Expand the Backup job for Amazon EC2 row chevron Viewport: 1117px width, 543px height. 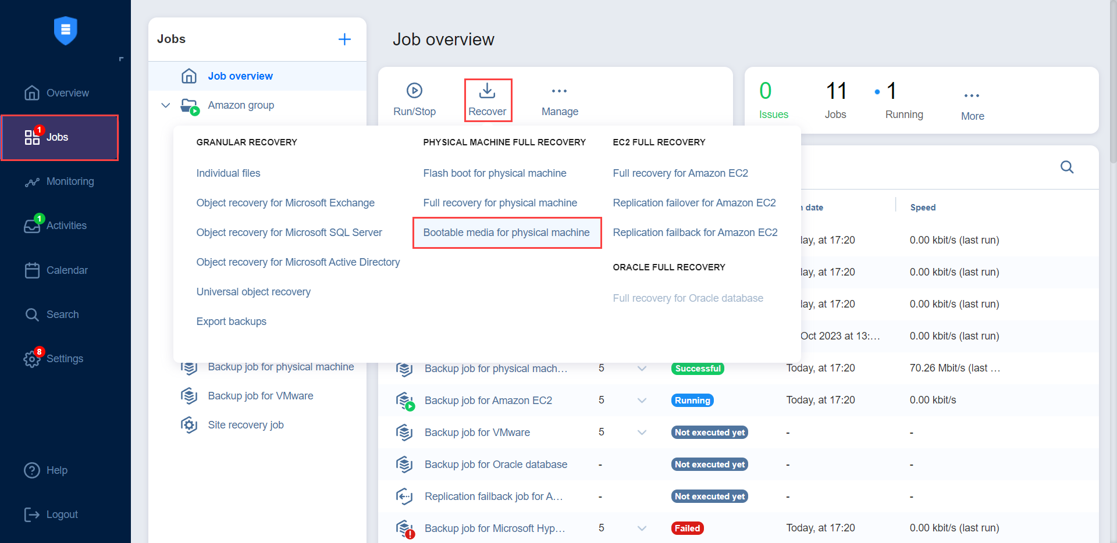pos(642,401)
